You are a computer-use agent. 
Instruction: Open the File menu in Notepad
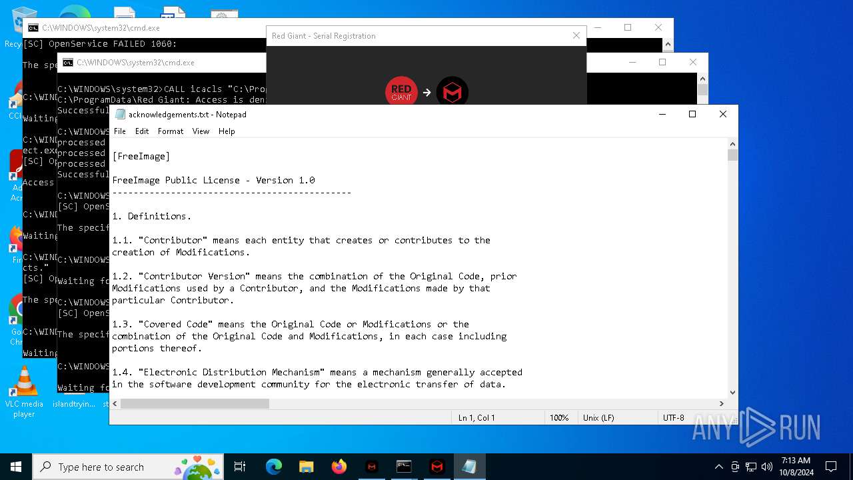(120, 131)
